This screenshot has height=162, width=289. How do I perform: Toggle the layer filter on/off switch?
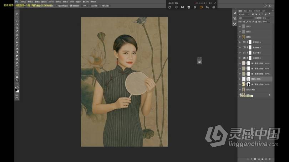(269, 14)
